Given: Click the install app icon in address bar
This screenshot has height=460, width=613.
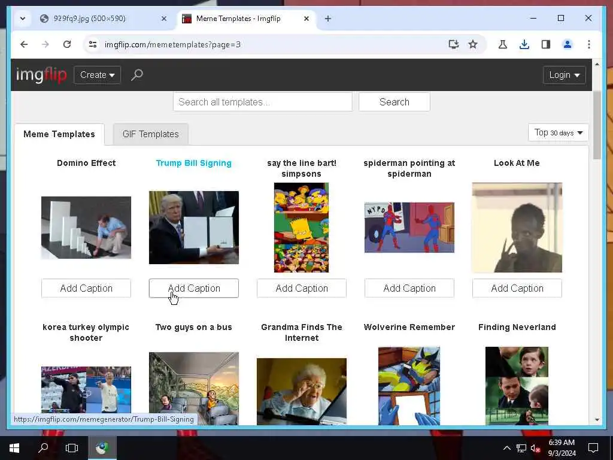Looking at the screenshot, I should tap(454, 44).
